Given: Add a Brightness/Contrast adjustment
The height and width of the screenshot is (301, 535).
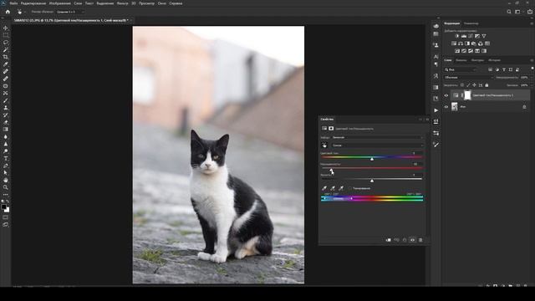Looking at the screenshot, I should tap(457, 36).
